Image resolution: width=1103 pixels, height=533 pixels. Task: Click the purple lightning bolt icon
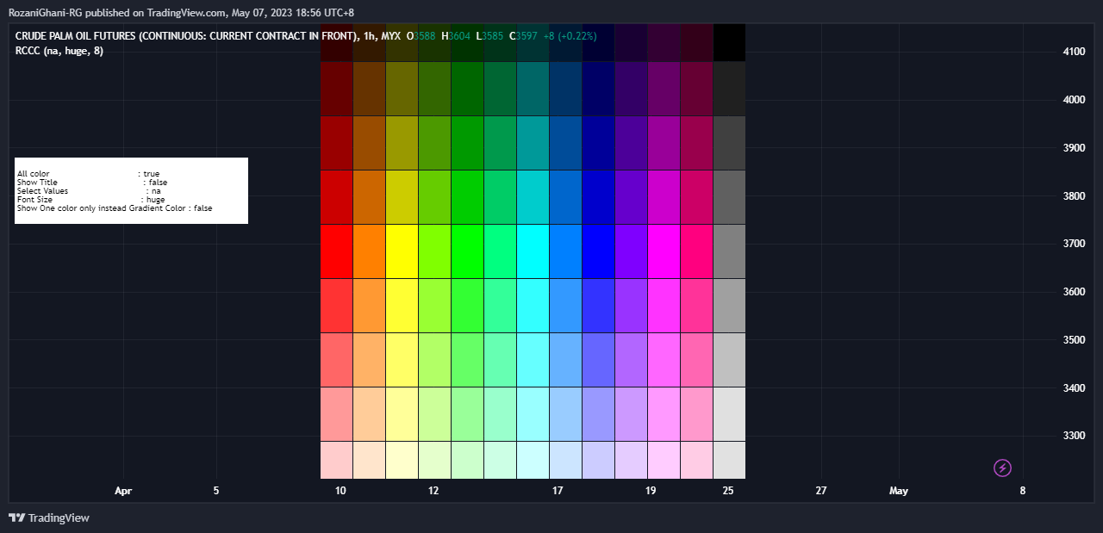tap(1002, 468)
